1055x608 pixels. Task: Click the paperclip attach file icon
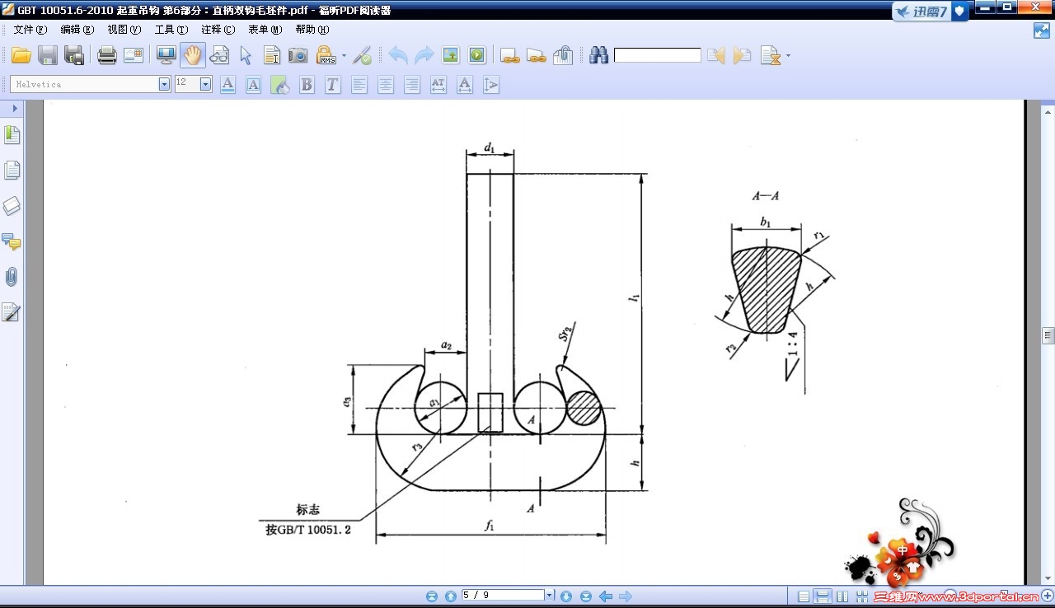coord(563,55)
